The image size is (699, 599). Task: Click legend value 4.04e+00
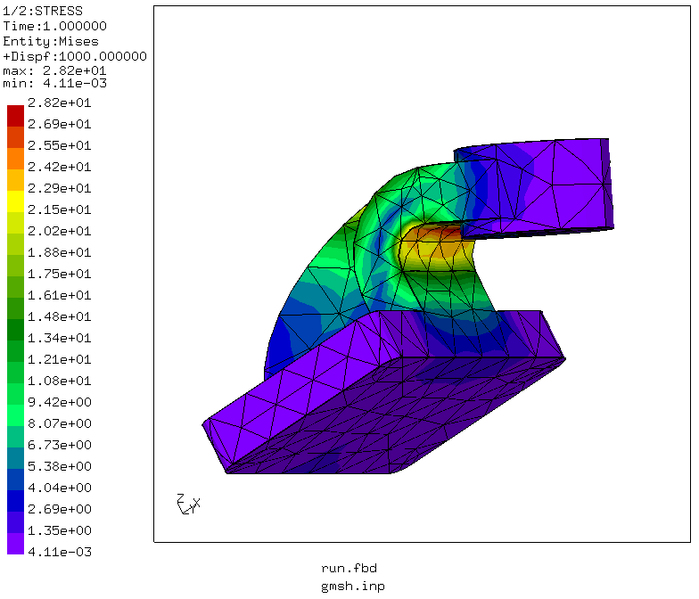point(59,488)
